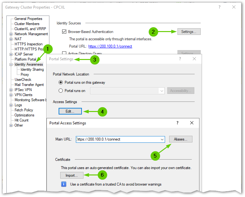The width and height of the screenshot is (245, 197).
Task: Select Monitoring Software tree item
Action: (31, 100)
